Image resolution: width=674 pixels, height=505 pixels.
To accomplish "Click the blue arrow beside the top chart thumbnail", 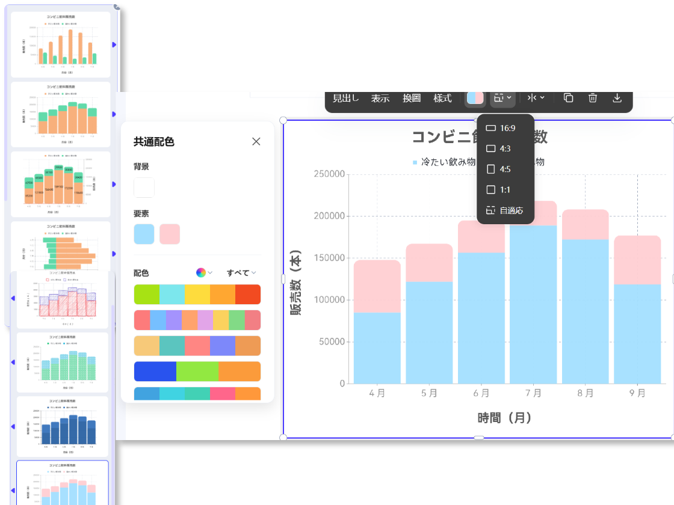I will point(114,44).
